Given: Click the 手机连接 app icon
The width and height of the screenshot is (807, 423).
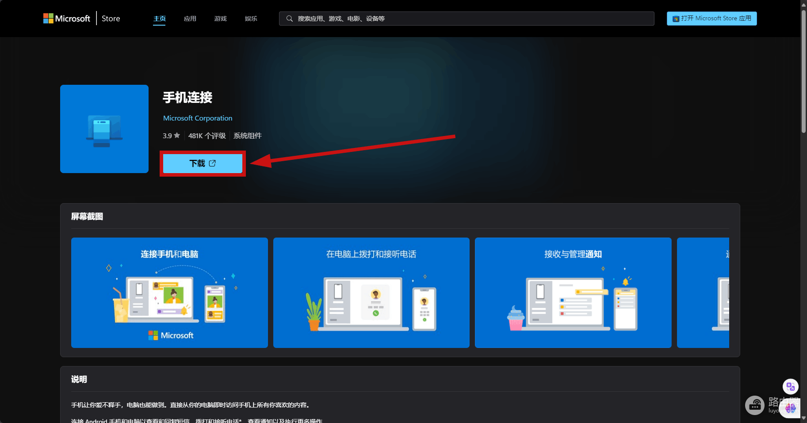Looking at the screenshot, I should coord(104,129).
